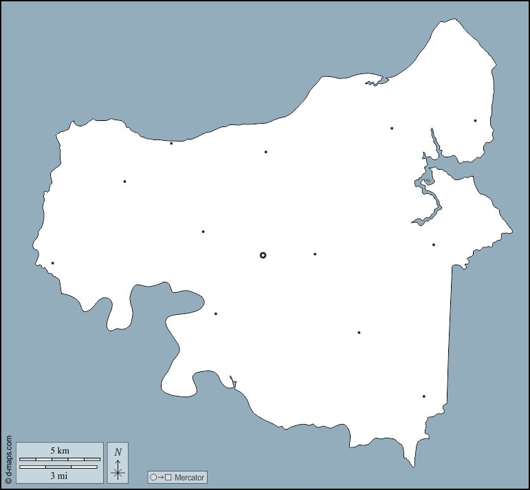
Task: Click the north arrow compass icon
Action: (118, 471)
